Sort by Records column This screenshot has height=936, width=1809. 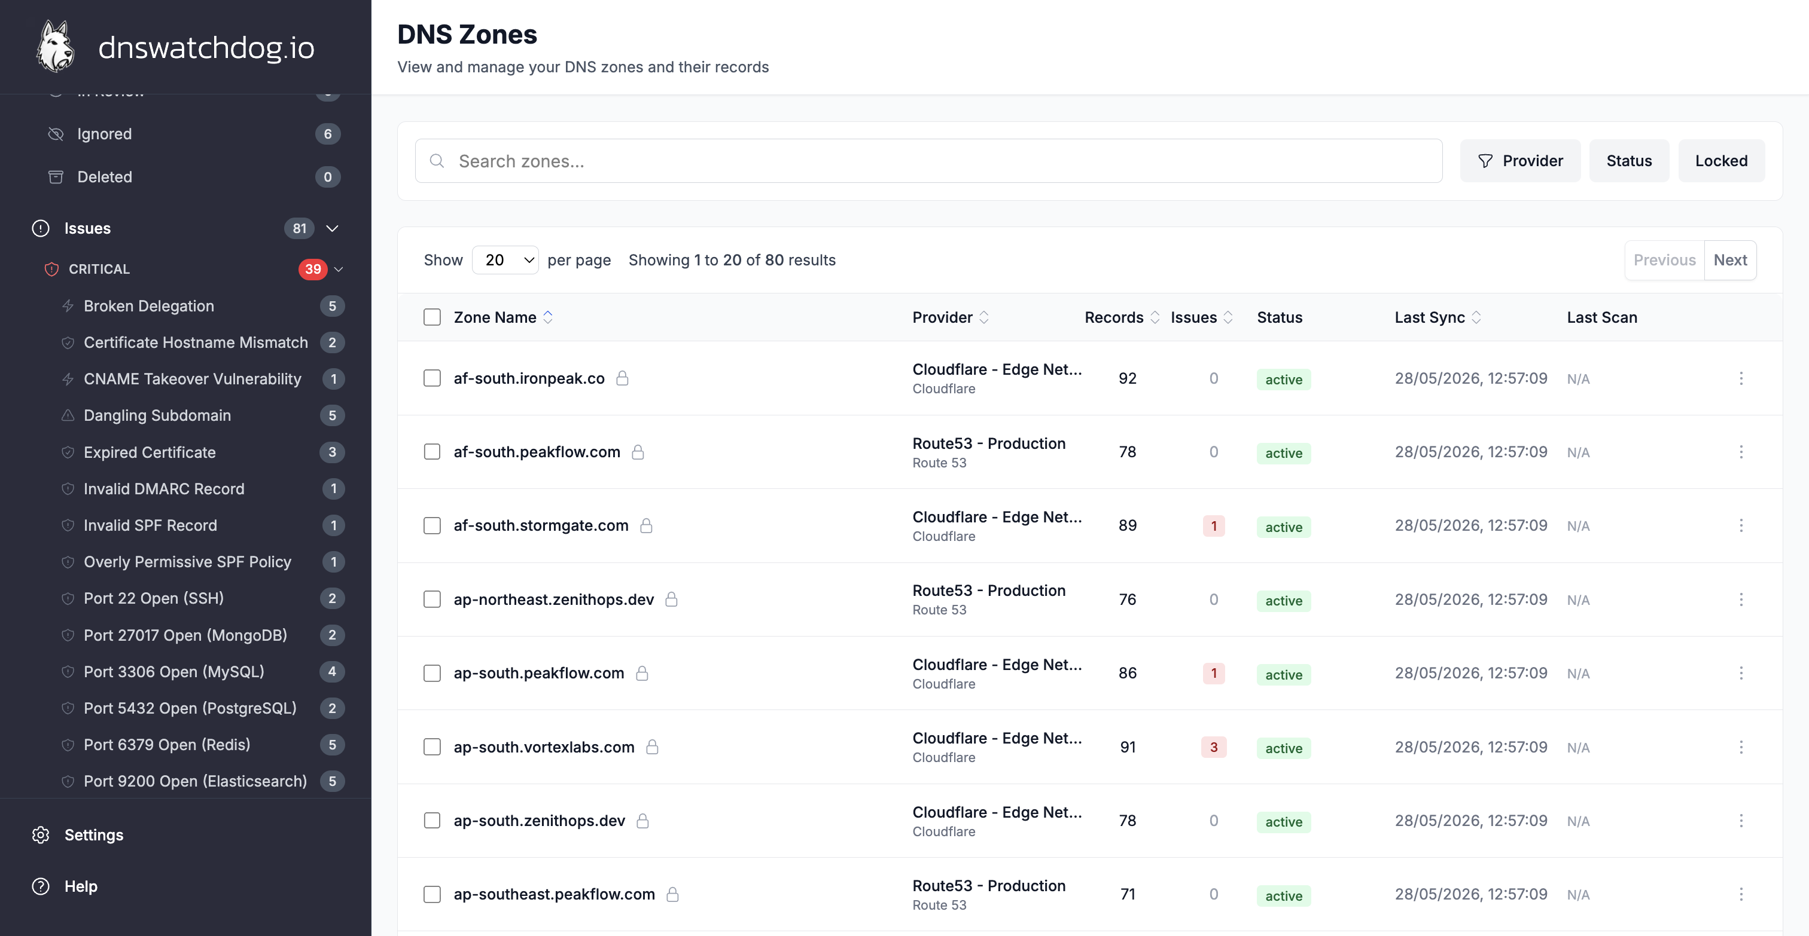coord(1122,317)
